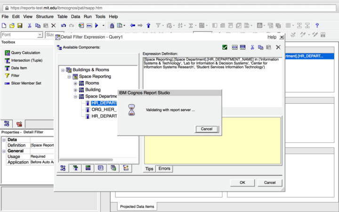Collapse the Buildings & Rooms tree node
This screenshot has width=339, height=212.
(63, 70)
